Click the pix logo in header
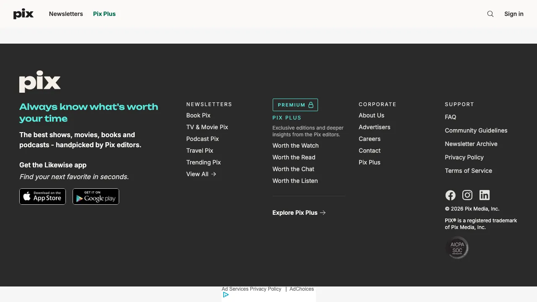 tap(23, 14)
